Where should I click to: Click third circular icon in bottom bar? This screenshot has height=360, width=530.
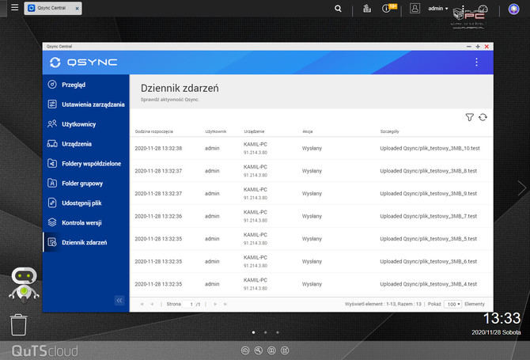271,351
